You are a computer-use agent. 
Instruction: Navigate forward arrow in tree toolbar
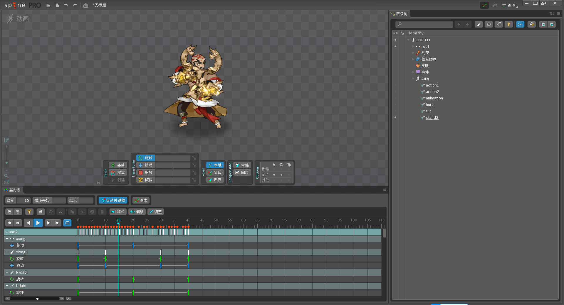(x=467, y=24)
